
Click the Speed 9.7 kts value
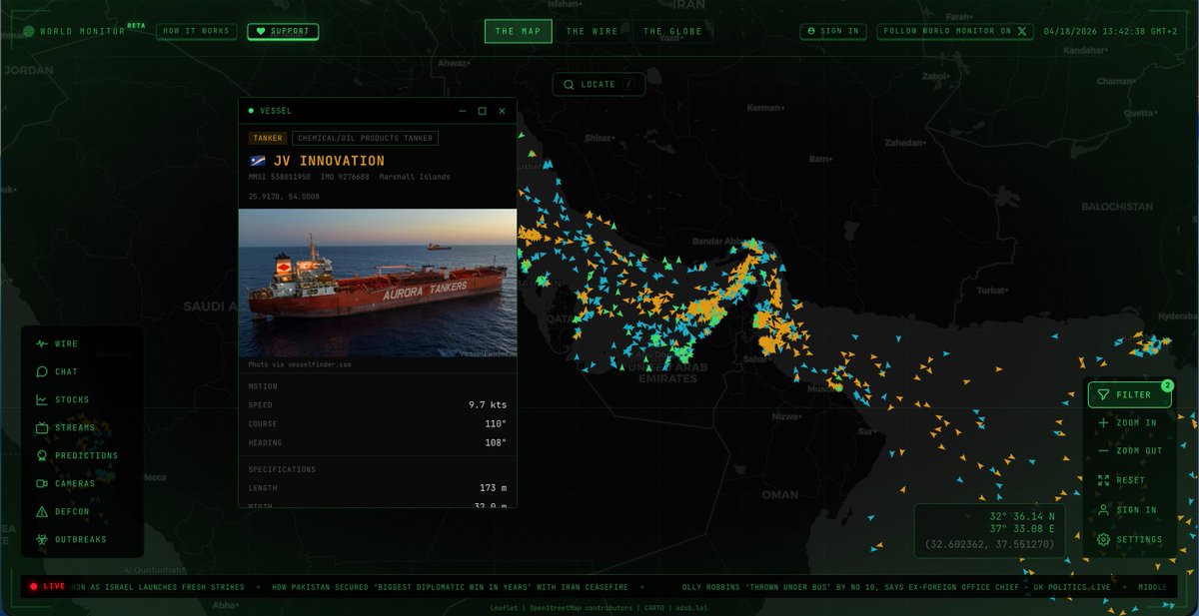488,405
